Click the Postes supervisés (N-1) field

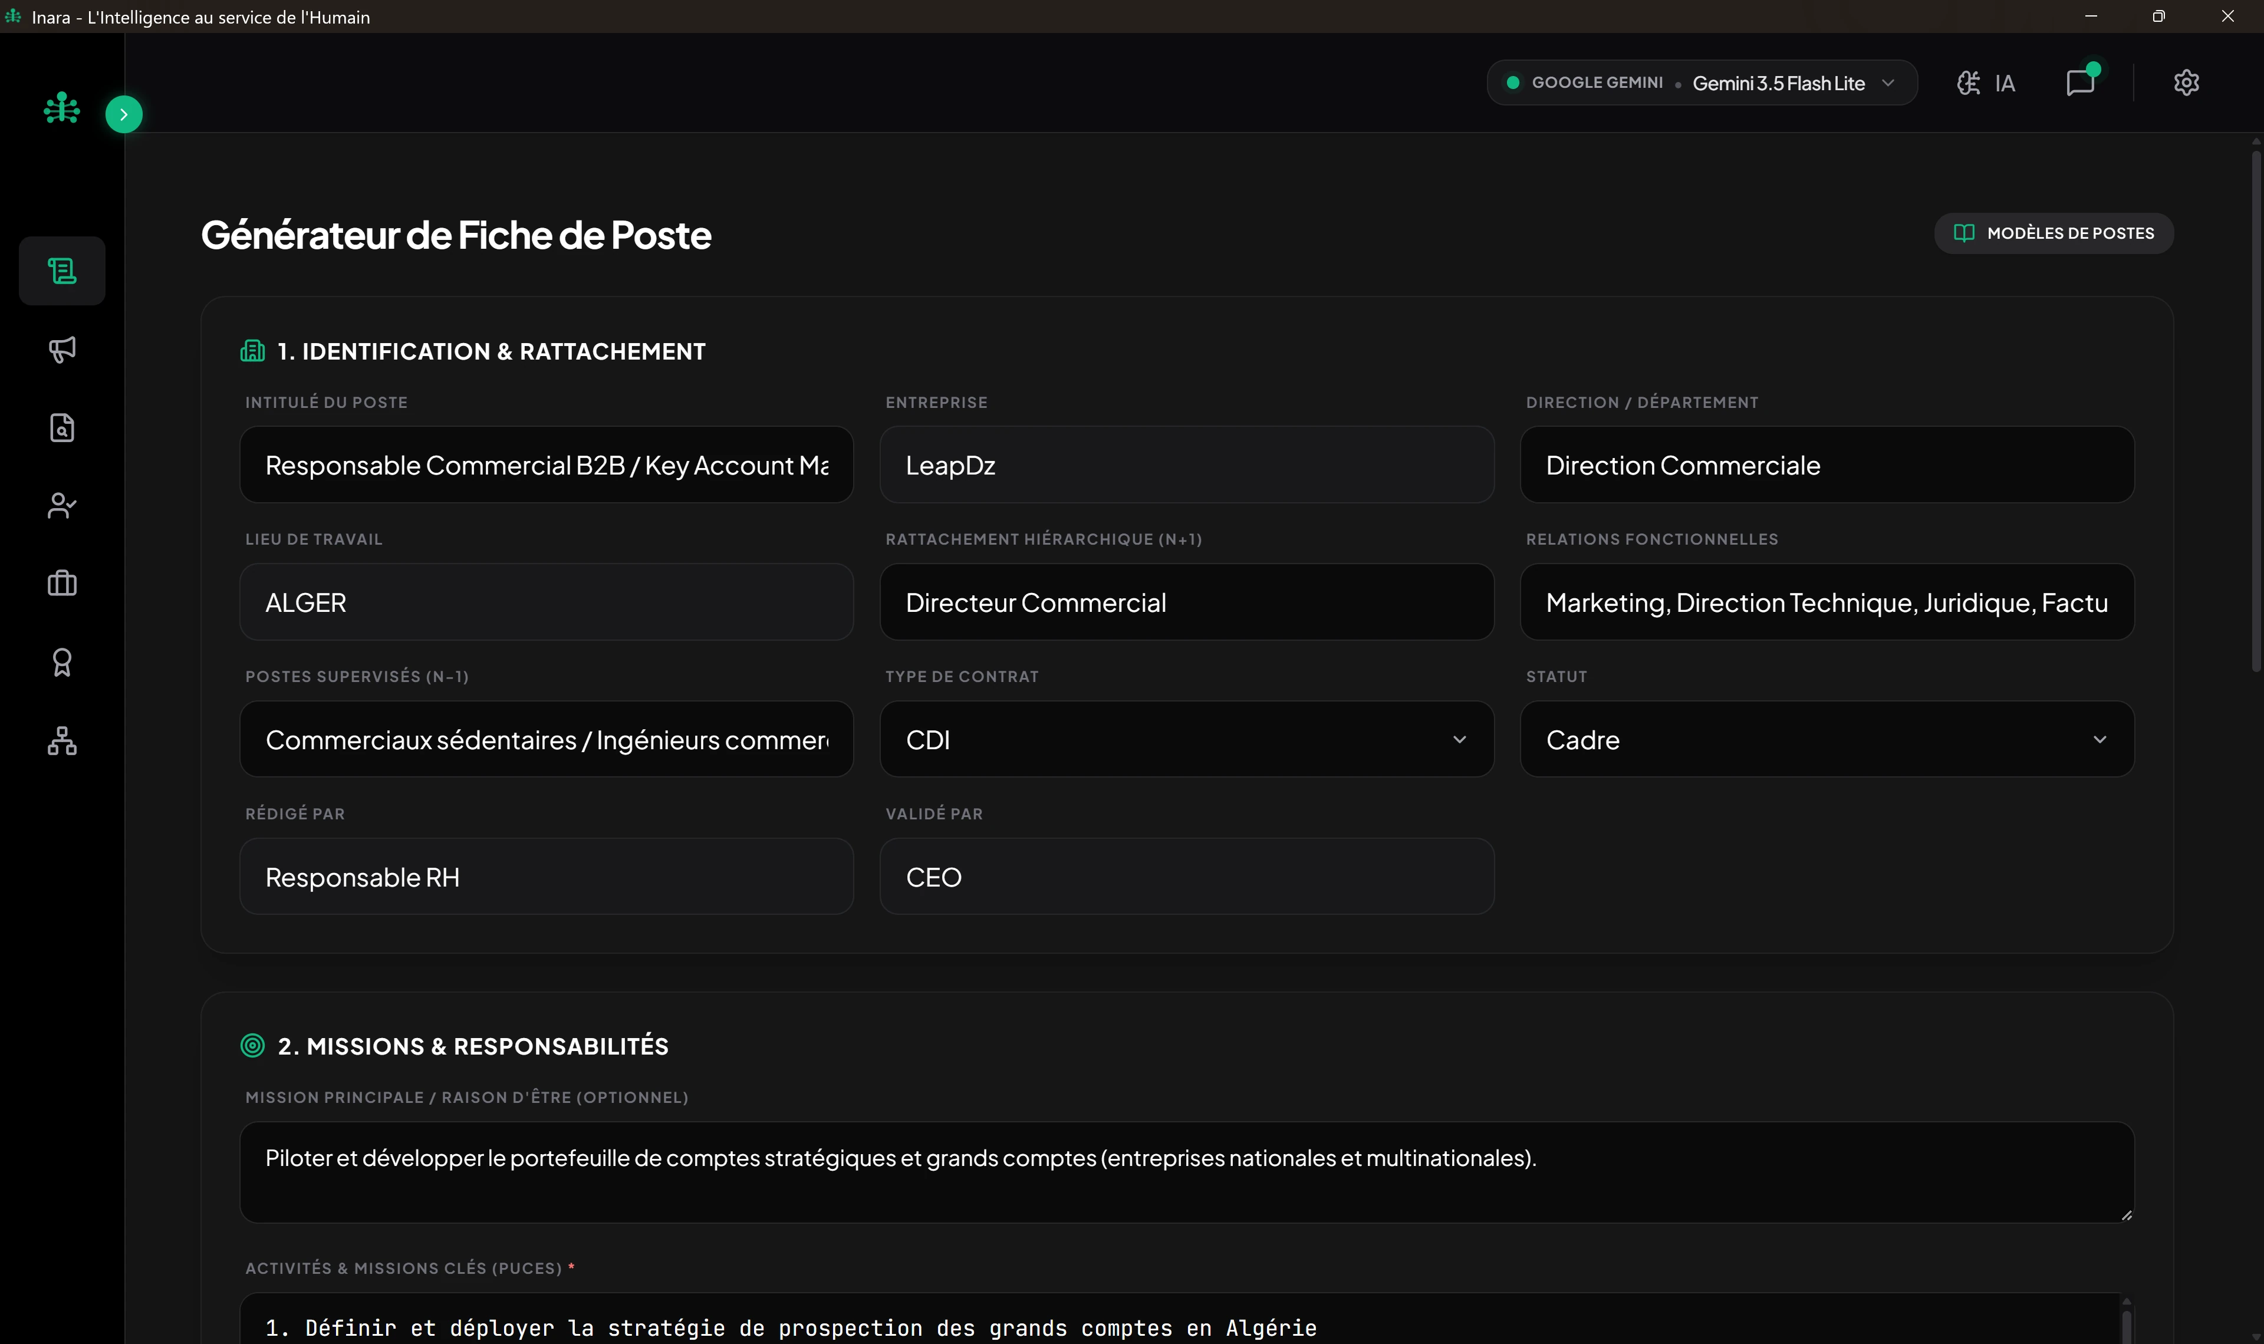546,739
